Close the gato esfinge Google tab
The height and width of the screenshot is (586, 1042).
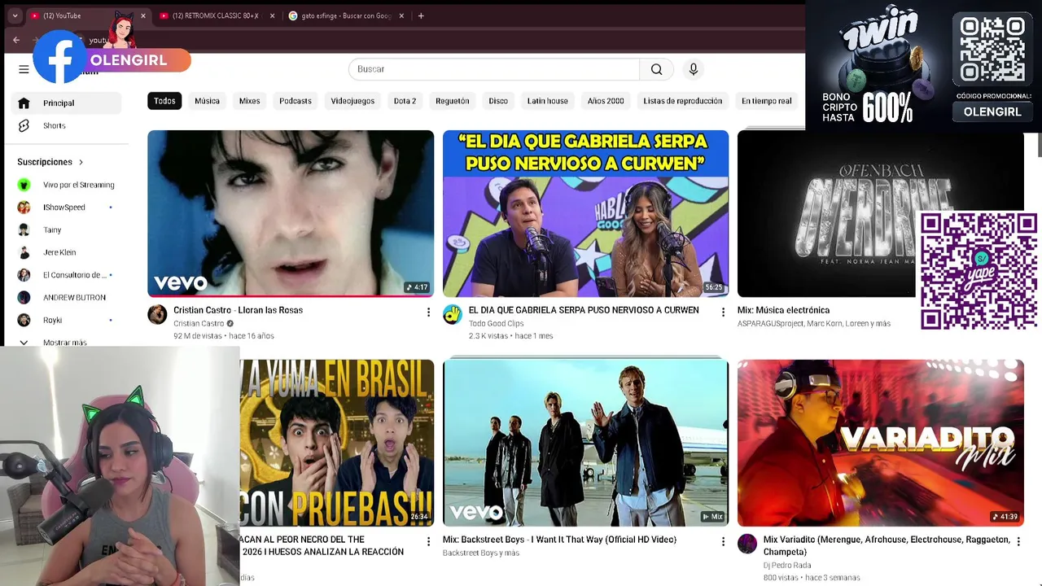pos(401,15)
